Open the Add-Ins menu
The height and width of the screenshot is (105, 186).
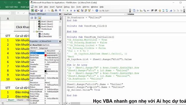86,7
